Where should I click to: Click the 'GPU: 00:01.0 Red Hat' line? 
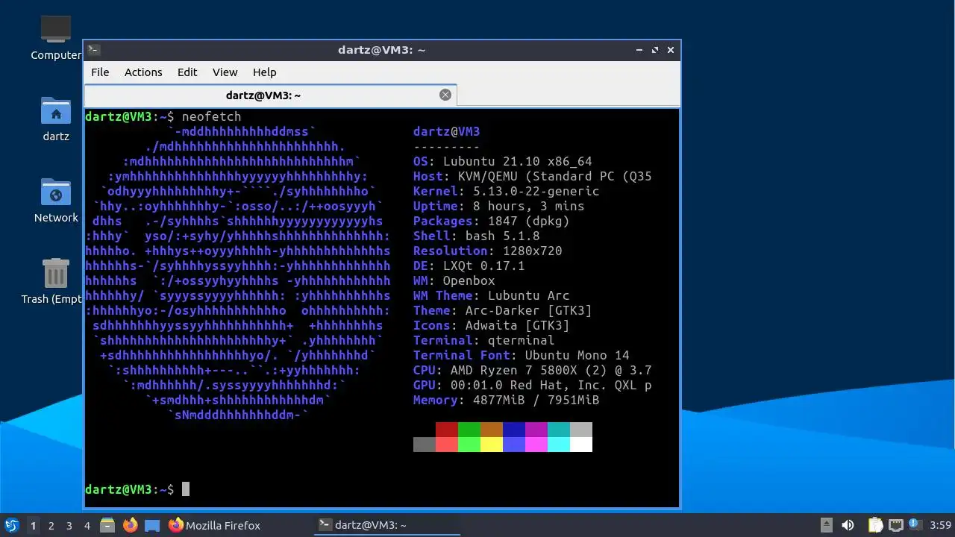click(x=533, y=385)
